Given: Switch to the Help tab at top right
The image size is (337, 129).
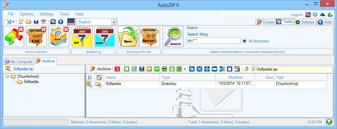Looking at the screenshot, I should tap(325, 22).
